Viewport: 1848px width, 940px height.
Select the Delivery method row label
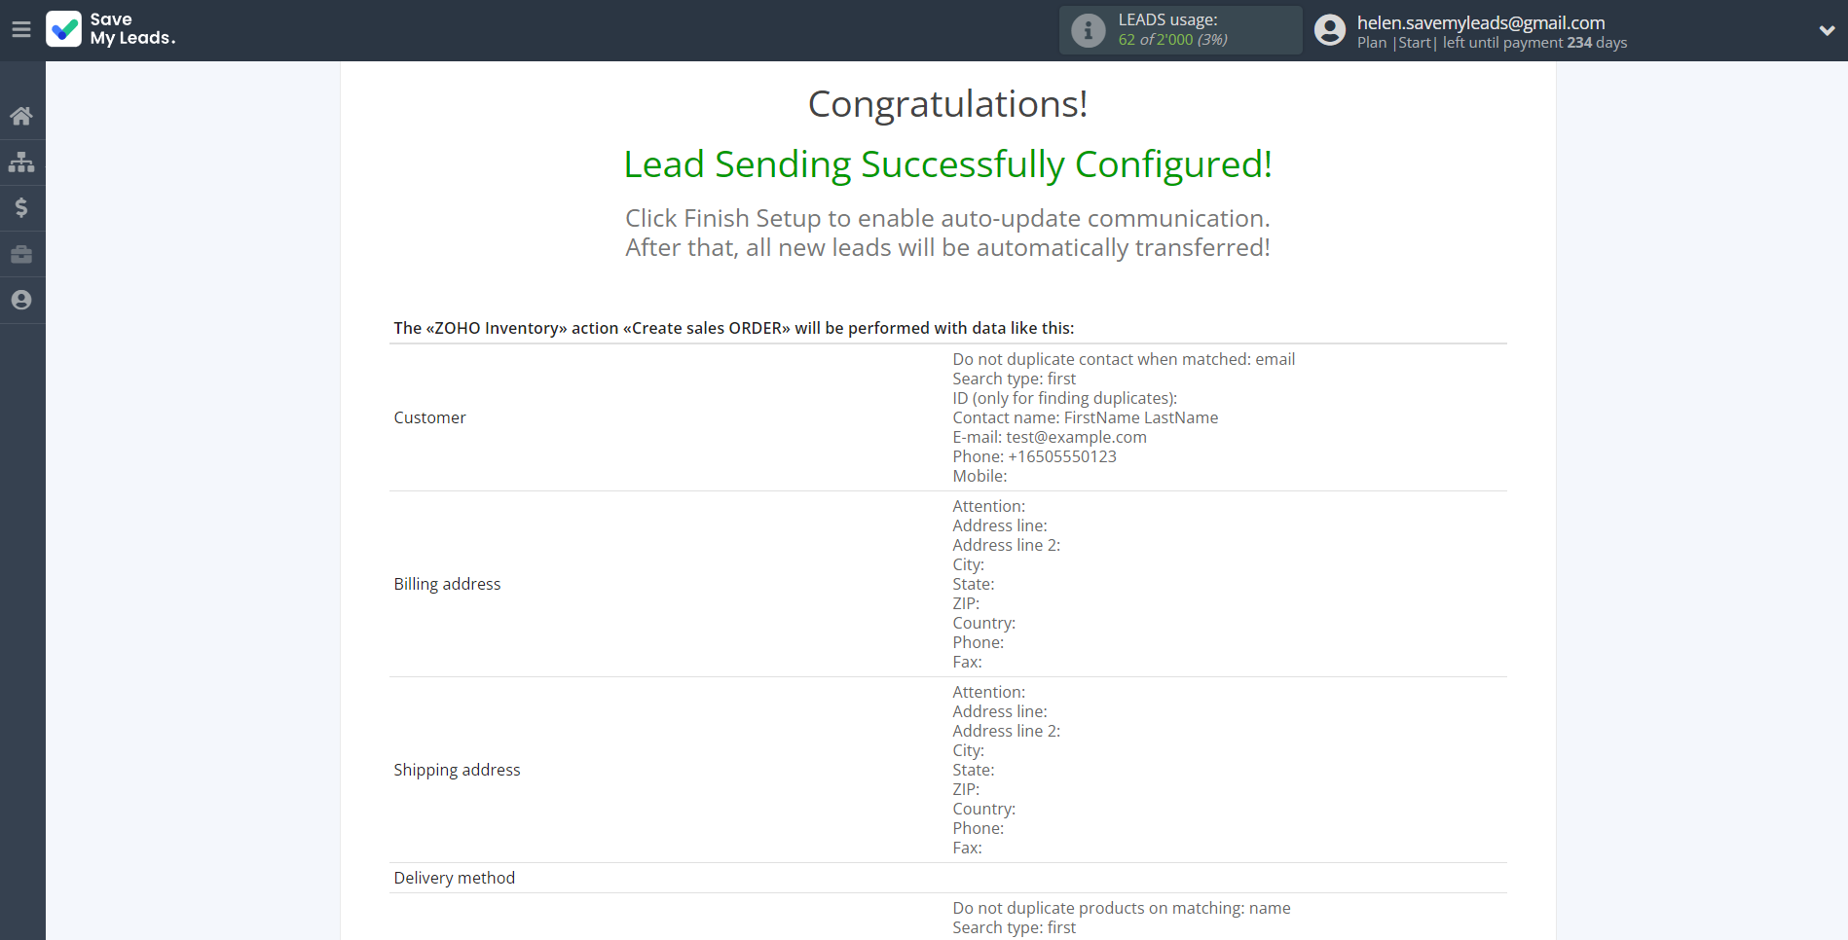click(x=454, y=878)
